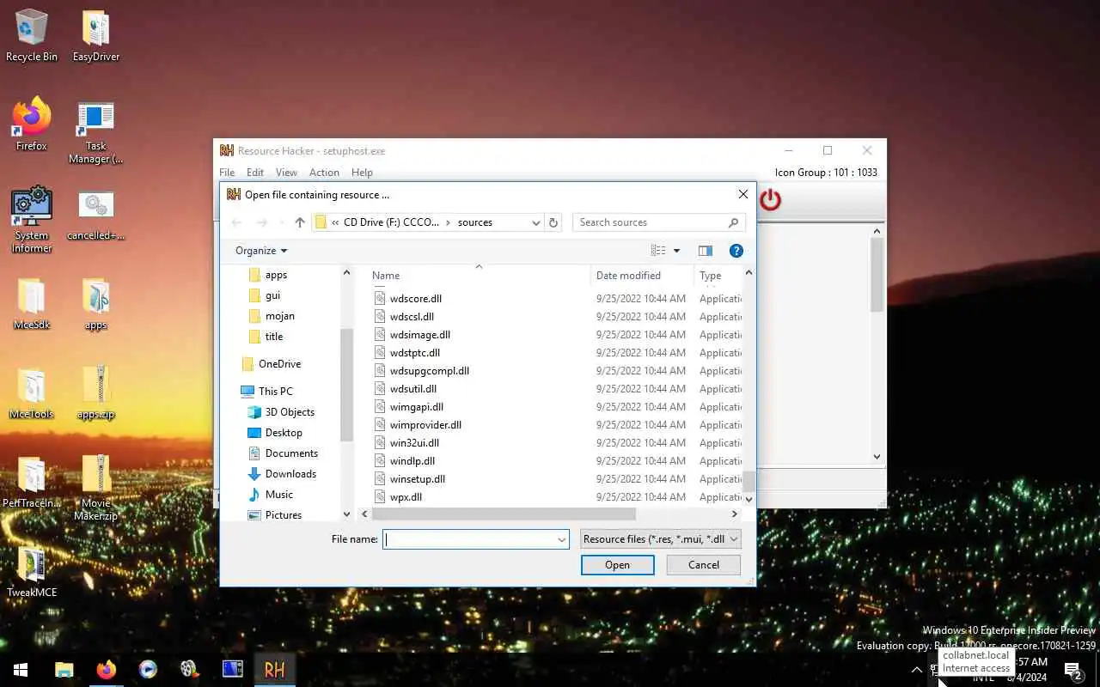Click into the File name field
Screen dimensions: 1100x687
click(469, 539)
